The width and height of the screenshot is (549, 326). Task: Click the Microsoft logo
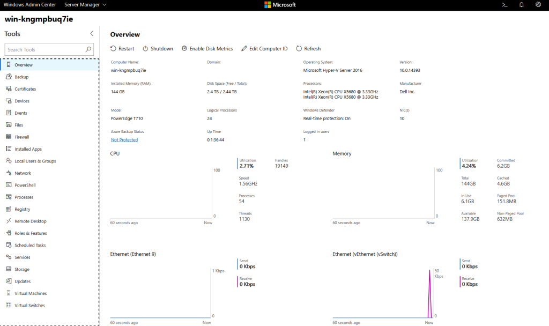click(280, 5)
